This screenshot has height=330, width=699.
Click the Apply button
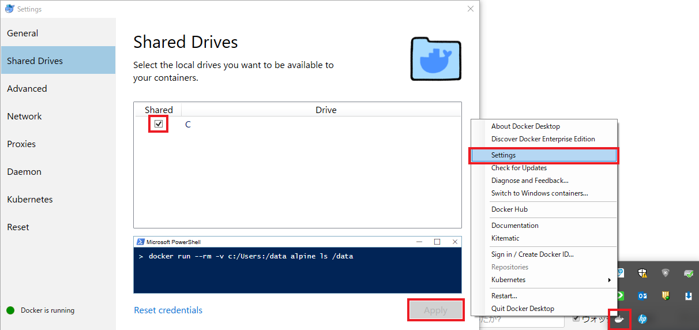click(435, 310)
